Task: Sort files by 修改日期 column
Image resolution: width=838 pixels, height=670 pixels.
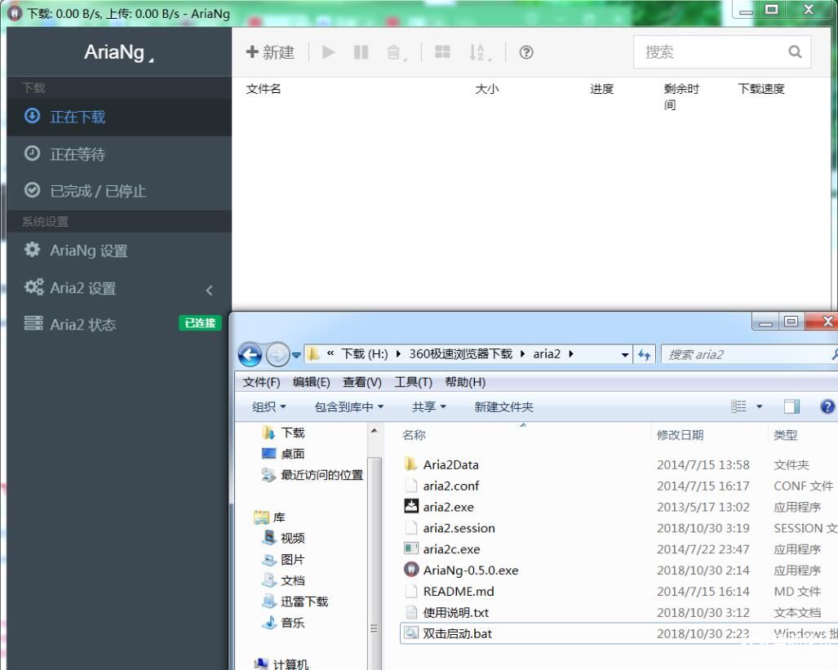Action: 680,435
